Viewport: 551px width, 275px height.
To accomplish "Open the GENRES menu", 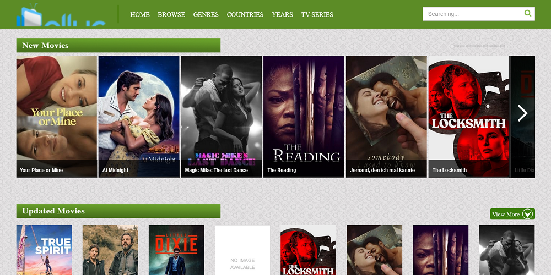I will [206, 14].
